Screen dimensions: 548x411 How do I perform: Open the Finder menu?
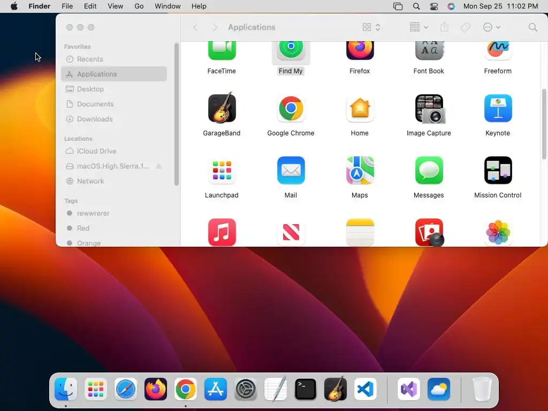point(40,6)
